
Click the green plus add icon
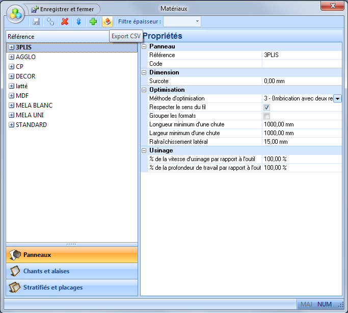tap(93, 21)
